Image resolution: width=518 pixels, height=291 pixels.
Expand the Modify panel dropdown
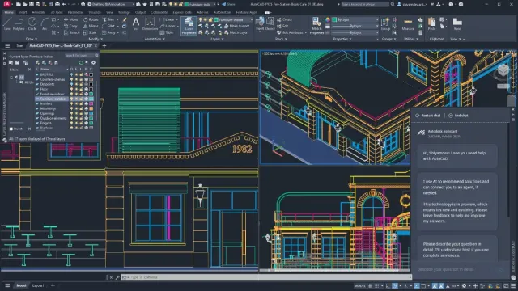click(96, 39)
